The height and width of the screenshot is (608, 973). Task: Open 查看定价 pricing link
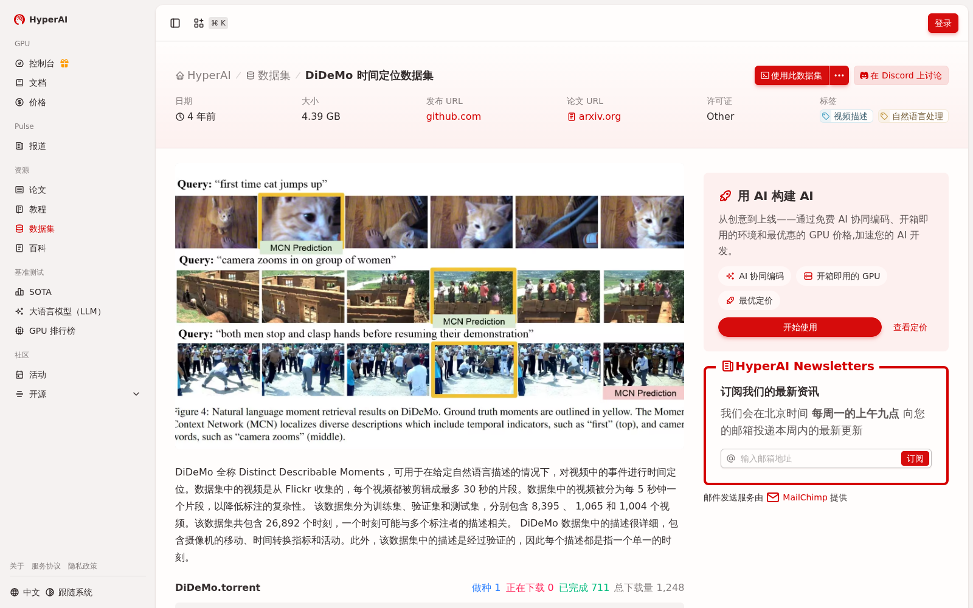pos(910,327)
